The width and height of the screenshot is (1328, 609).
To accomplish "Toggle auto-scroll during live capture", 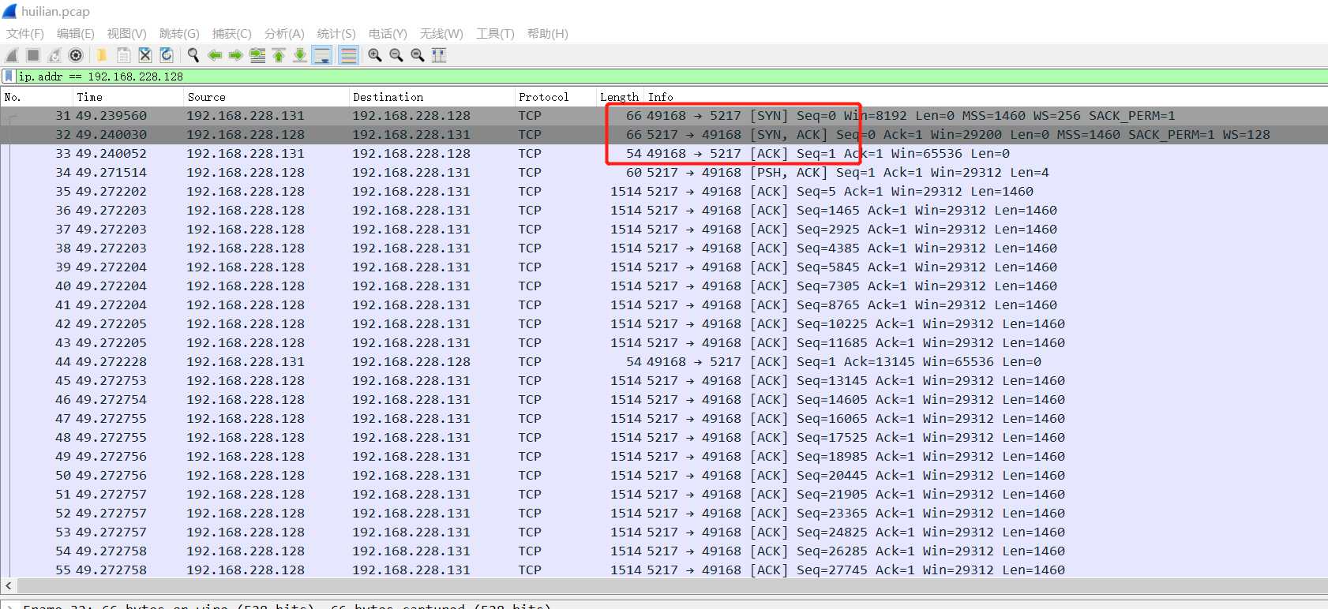I will click(322, 55).
